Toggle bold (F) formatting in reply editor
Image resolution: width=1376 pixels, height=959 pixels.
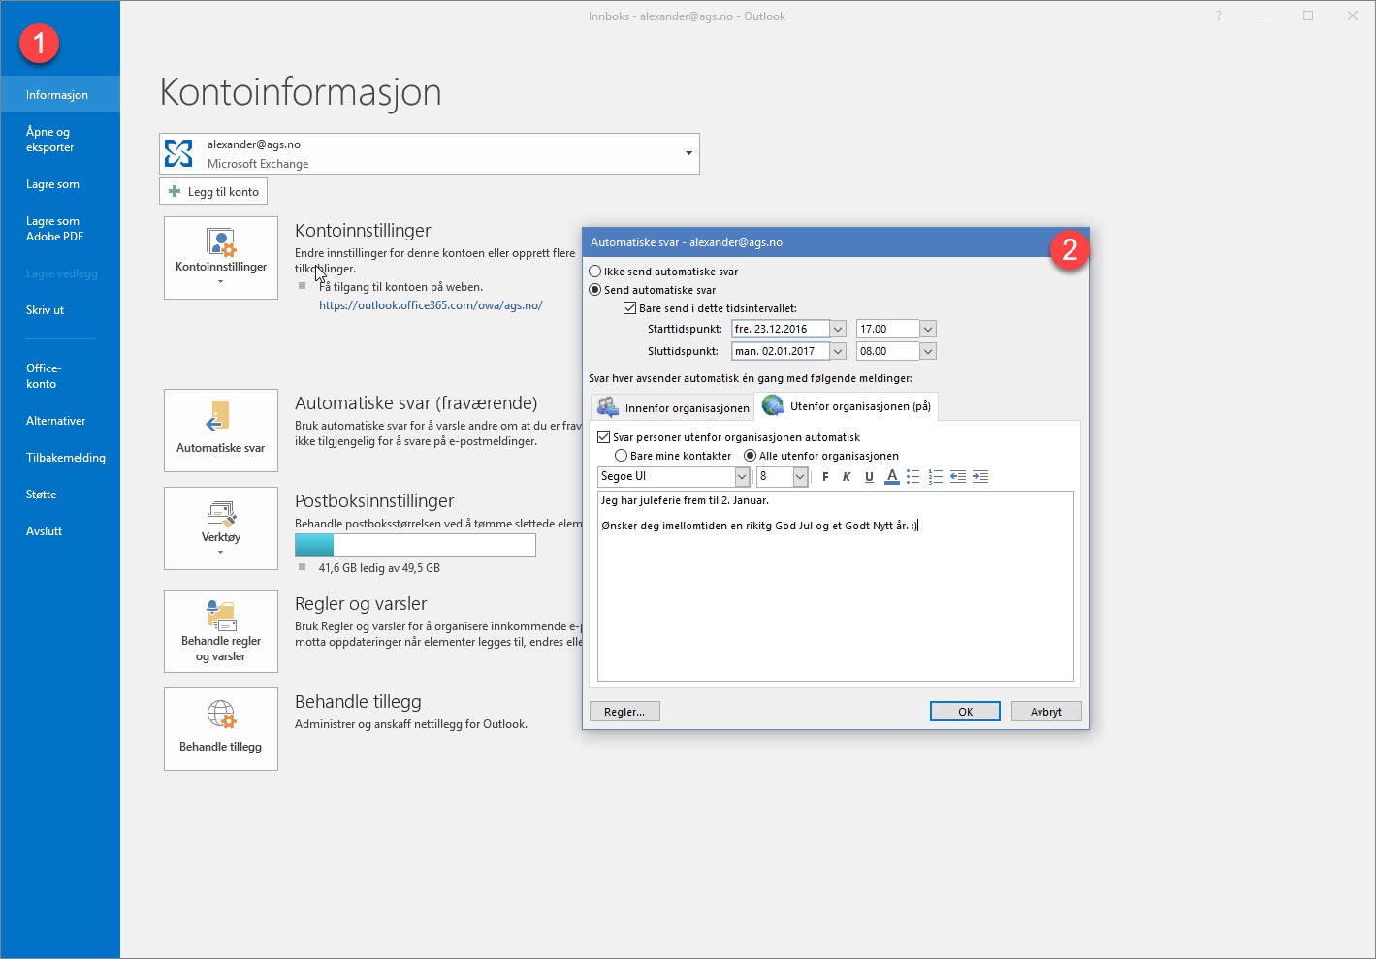click(825, 476)
